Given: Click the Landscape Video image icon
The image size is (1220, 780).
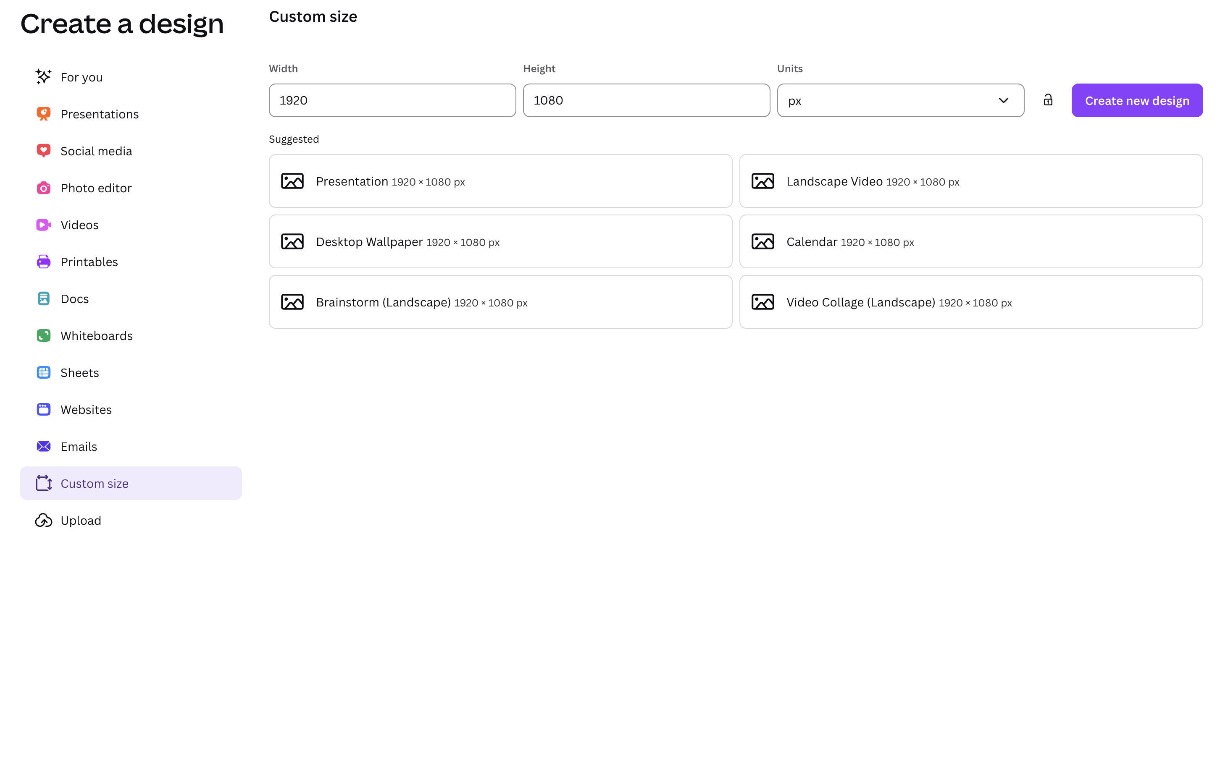Looking at the screenshot, I should (x=763, y=181).
